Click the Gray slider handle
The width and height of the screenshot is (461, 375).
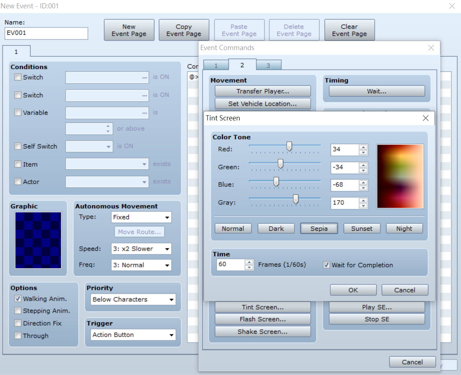(296, 199)
